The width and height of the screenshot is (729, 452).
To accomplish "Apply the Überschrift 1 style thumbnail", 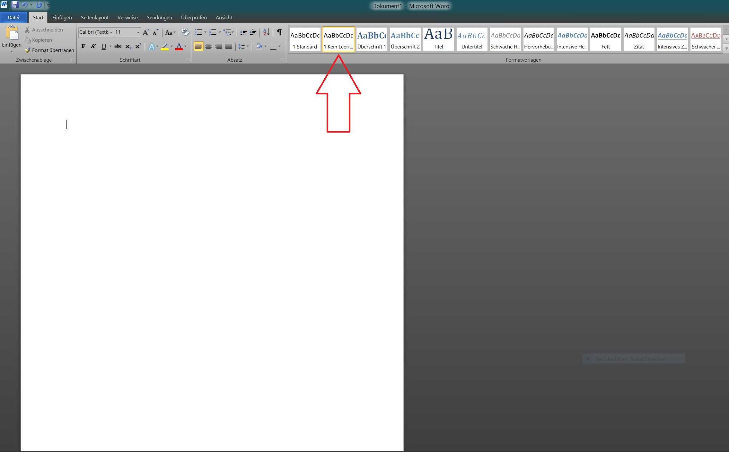I will click(x=372, y=39).
